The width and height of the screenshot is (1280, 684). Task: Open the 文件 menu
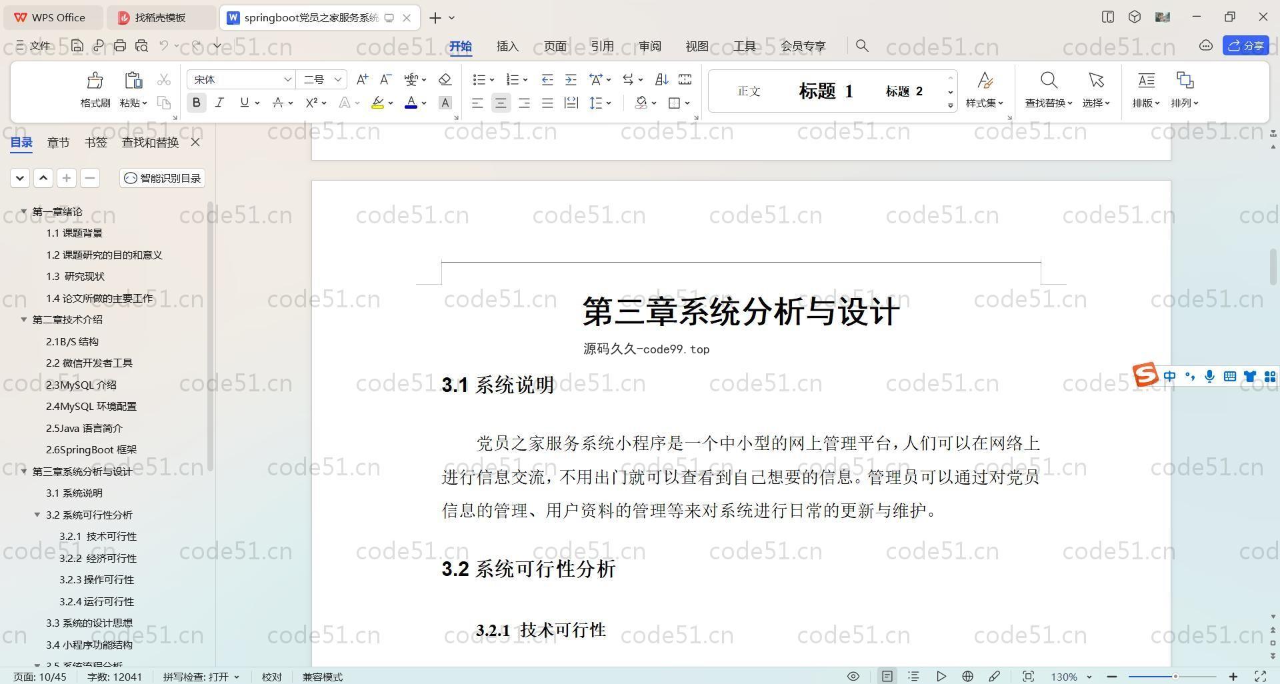pyautogui.click(x=33, y=45)
